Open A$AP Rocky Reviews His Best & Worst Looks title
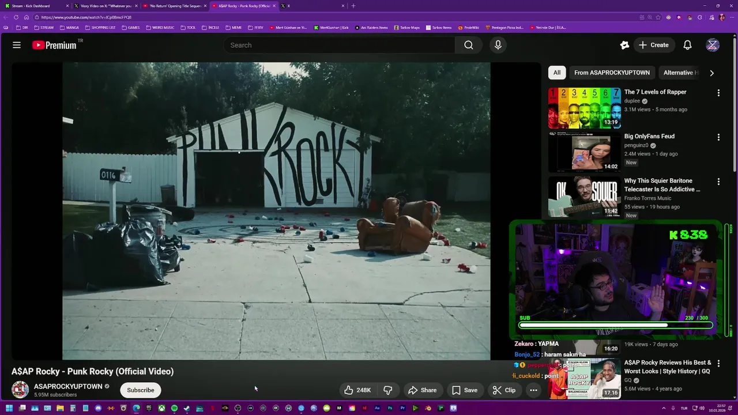 (668, 367)
